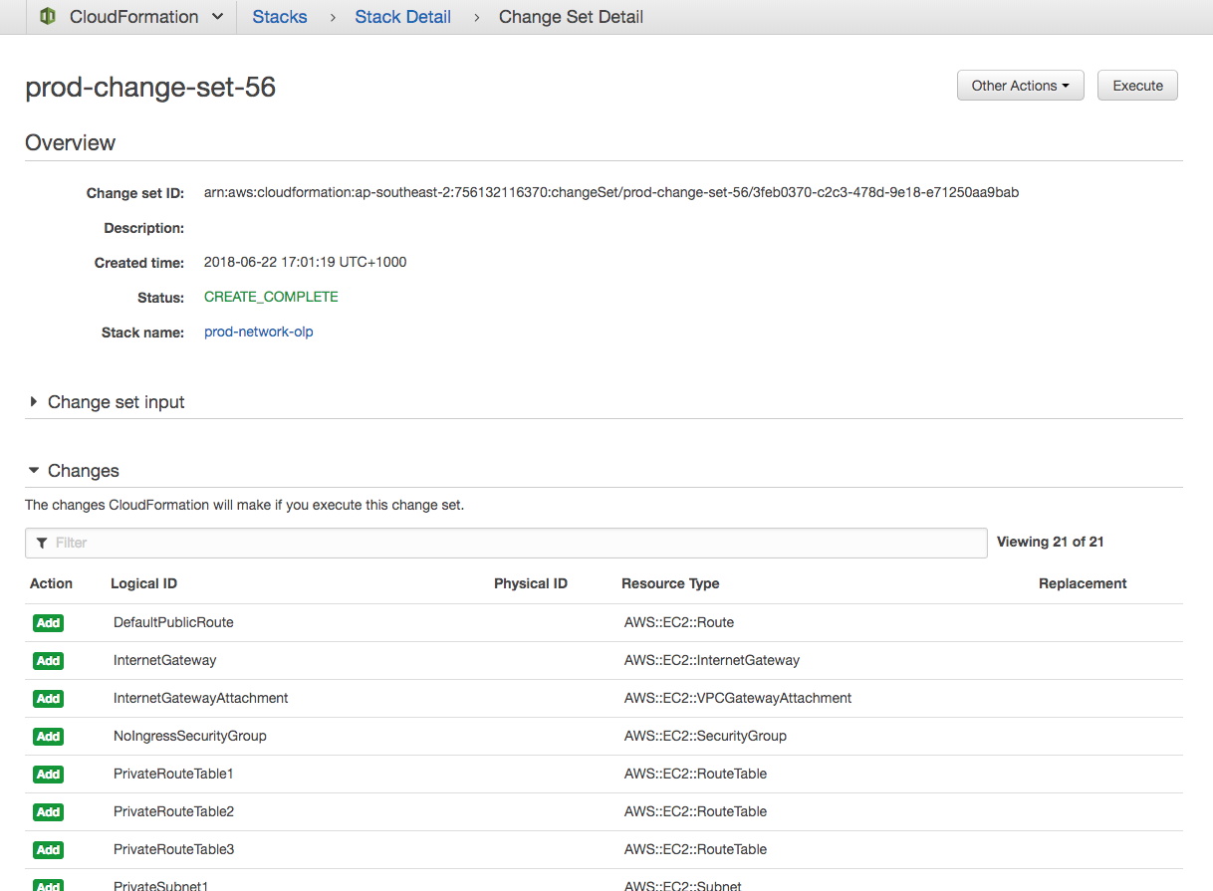Click the Add badge for PrivateRouteTable1
This screenshot has width=1213, height=891.
click(48, 775)
